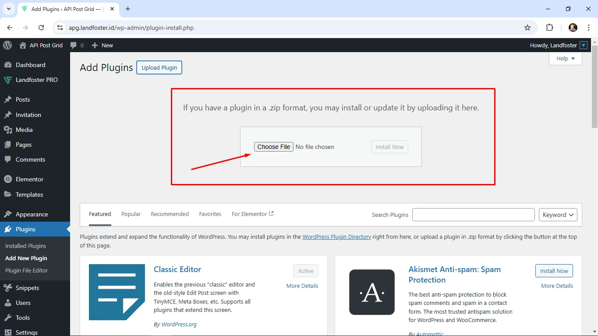Open API Post Grid site home icon

[23, 45]
